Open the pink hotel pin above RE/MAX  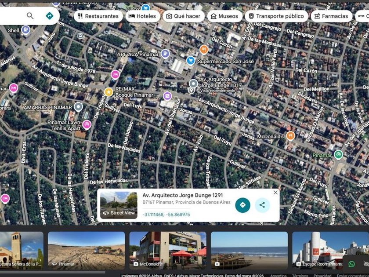pyautogui.click(x=115, y=75)
